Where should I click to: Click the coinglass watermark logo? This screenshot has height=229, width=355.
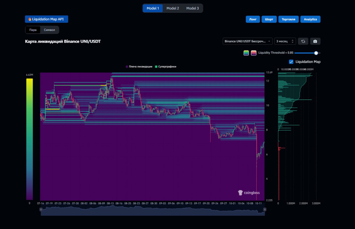tap(249, 193)
